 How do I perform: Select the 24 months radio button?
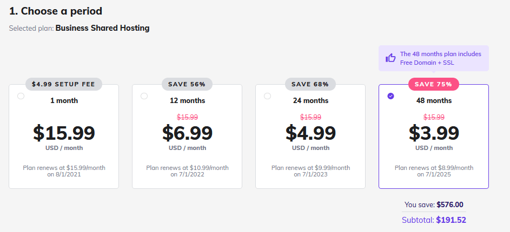[267, 96]
